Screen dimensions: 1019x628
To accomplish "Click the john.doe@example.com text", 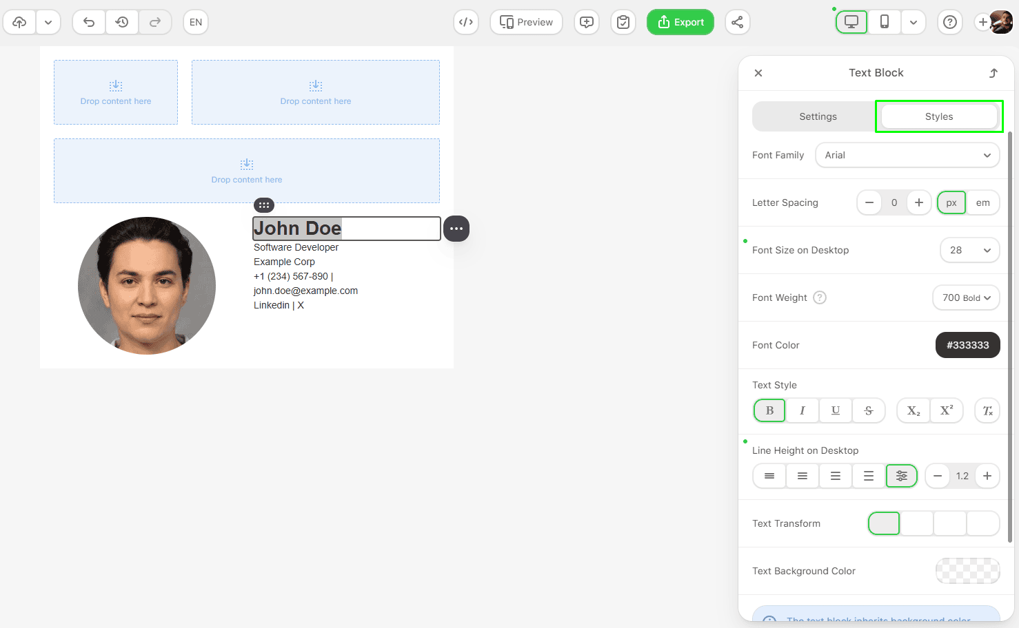I will click(305, 291).
